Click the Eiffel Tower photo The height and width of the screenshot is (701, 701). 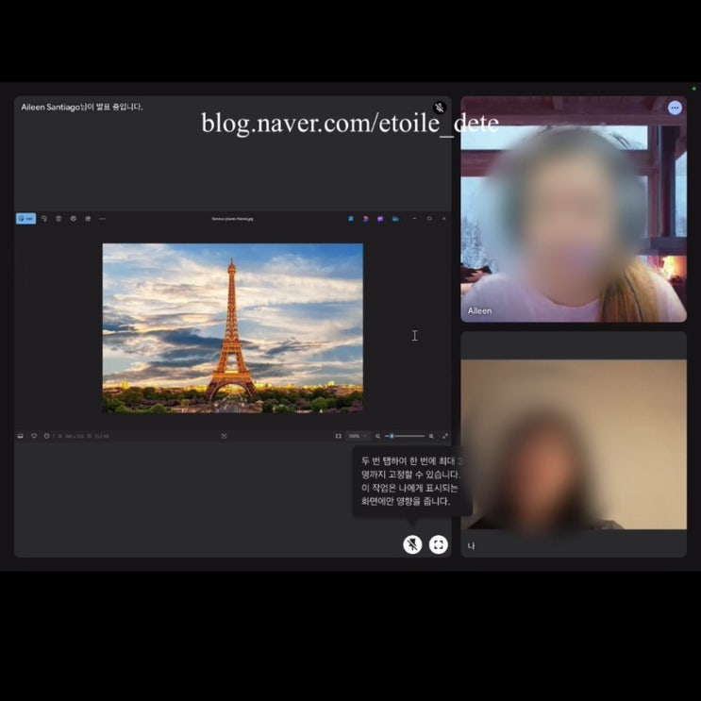pyautogui.click(x=233, y=327)
